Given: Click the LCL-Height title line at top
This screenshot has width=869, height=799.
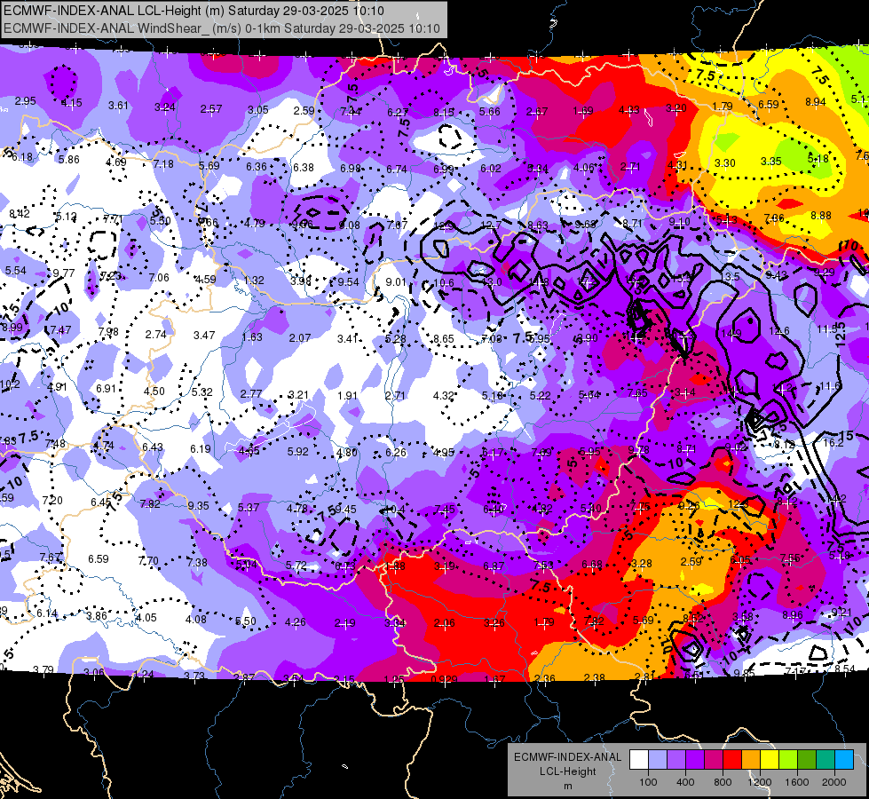Looking at the screenshot, I should [x=194, y=11].
